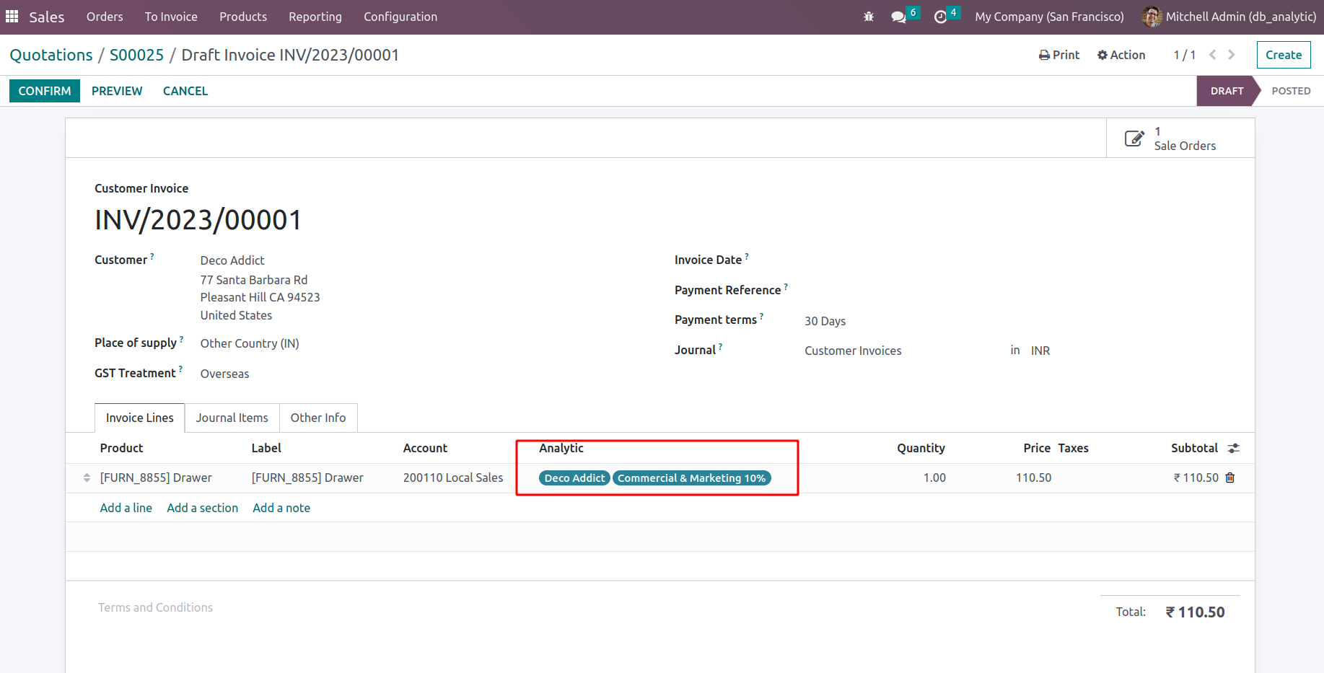Click the 200110 Local Sales account cell
Image resolution: width=1324 pixels, height=673 pixels.
(x=453, y=478)
